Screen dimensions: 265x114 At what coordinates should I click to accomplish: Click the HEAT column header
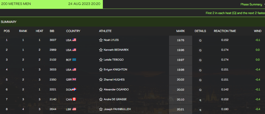tap(39, 31)
